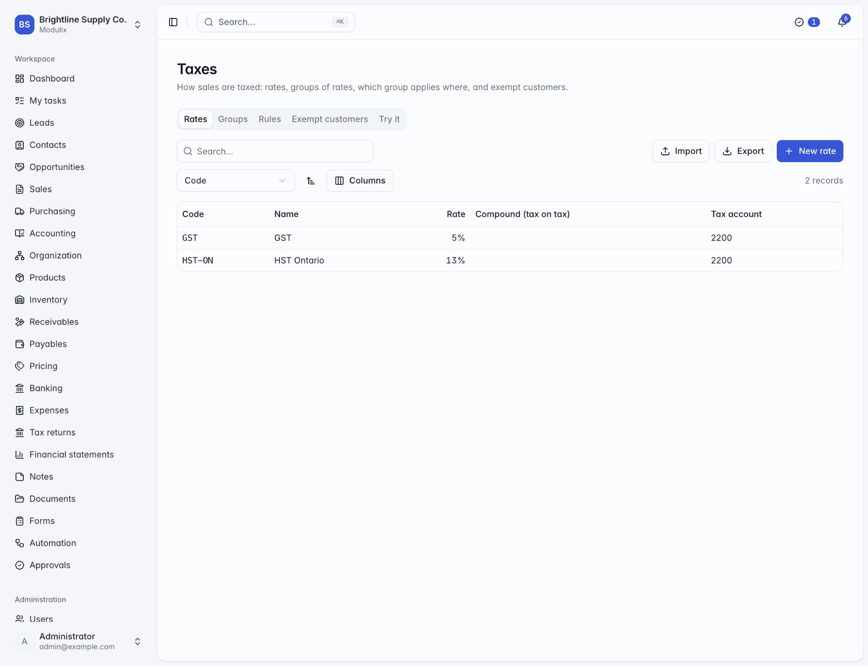The height and width of the screenshot is (666, 868).
Task: Open Columns chooser
Action: 360,181
